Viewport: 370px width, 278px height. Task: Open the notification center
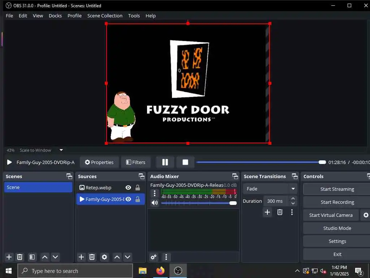[x=359, y=271]
